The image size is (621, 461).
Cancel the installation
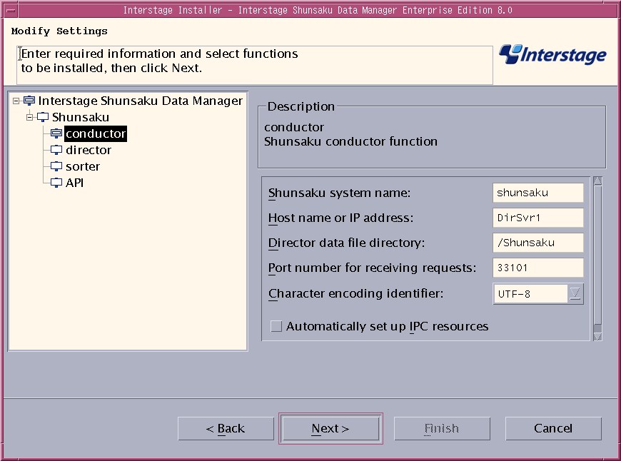[553, 428]
